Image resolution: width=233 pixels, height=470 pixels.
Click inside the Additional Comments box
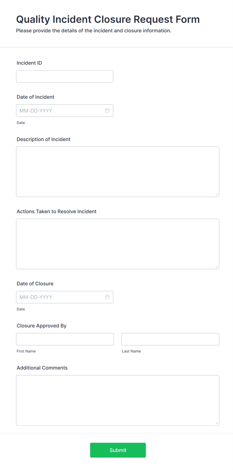118,400
